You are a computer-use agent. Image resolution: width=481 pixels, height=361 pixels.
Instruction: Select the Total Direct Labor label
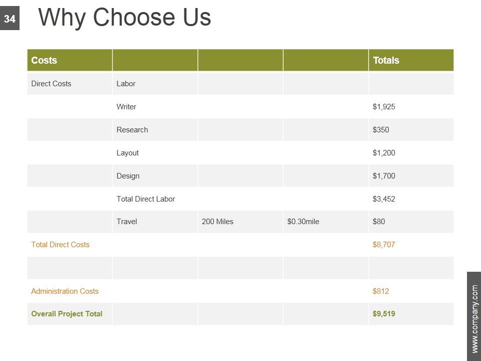tap(146, 199)
